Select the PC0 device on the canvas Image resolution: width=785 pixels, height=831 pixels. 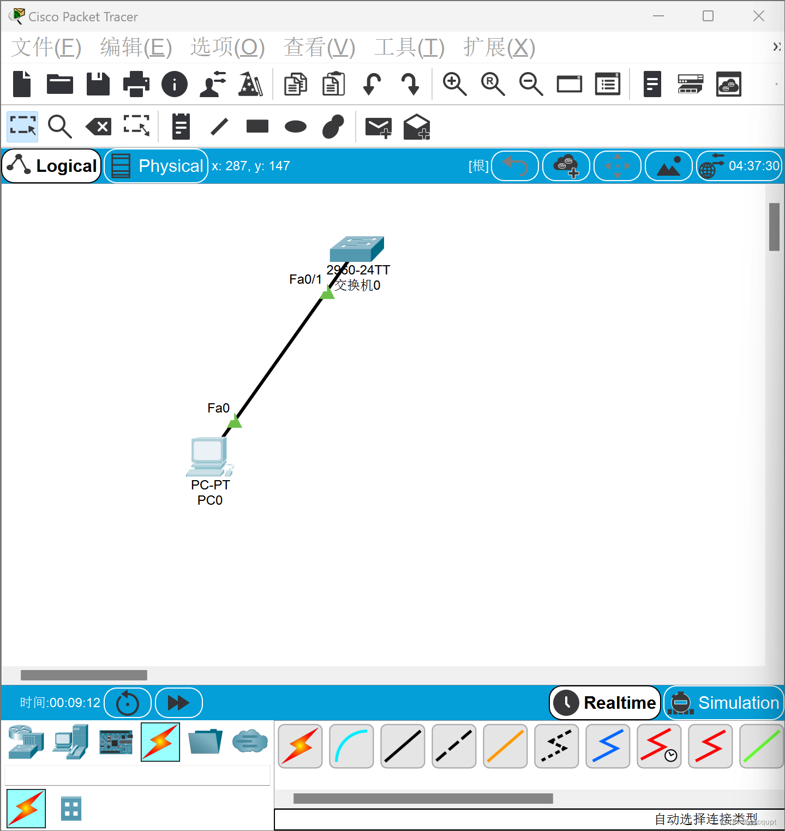(209, 457)
